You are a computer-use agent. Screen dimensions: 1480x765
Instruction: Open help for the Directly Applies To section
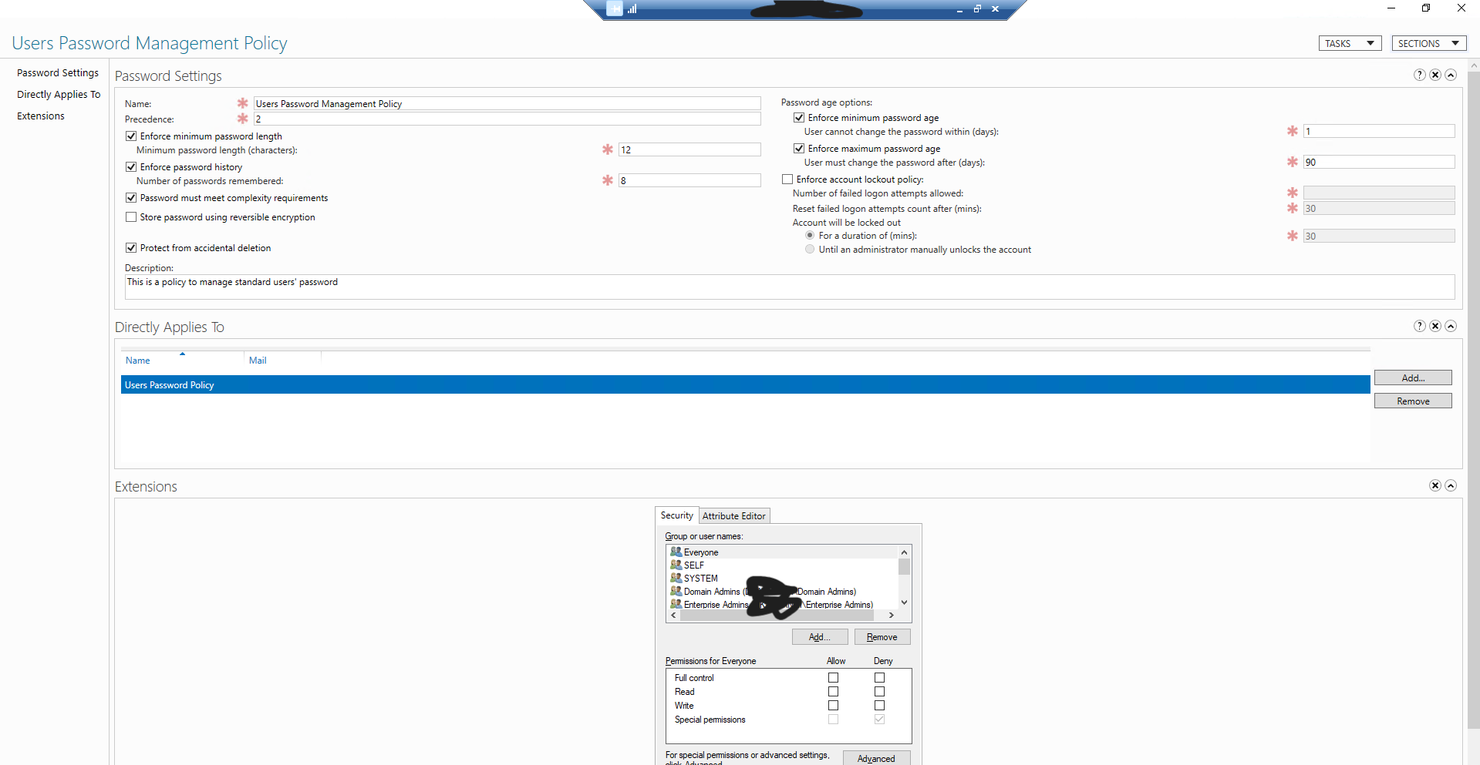tap(1419, 326)
